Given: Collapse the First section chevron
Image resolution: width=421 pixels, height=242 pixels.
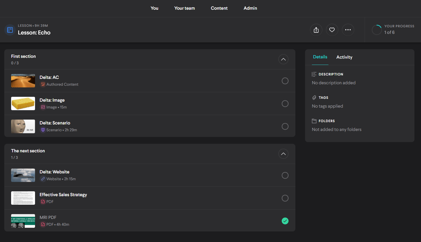Looking at the screenshot, I should click(x=283, y=59).
